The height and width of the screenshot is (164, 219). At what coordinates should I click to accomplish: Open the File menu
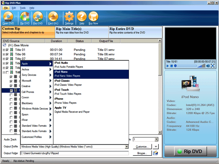click(6, 8)
